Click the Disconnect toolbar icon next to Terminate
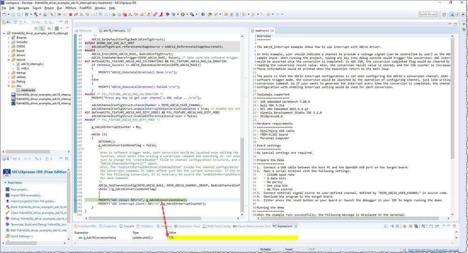 [76, 14]
